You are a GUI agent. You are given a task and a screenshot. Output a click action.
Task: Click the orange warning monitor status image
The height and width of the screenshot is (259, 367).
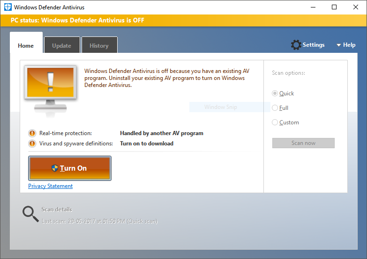(50, 91)
